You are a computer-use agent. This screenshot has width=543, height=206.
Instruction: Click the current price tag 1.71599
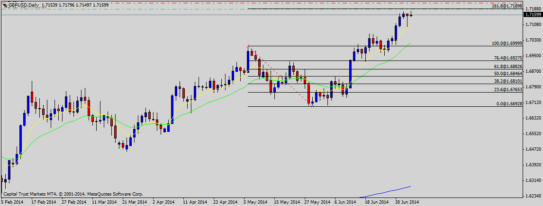533,15
